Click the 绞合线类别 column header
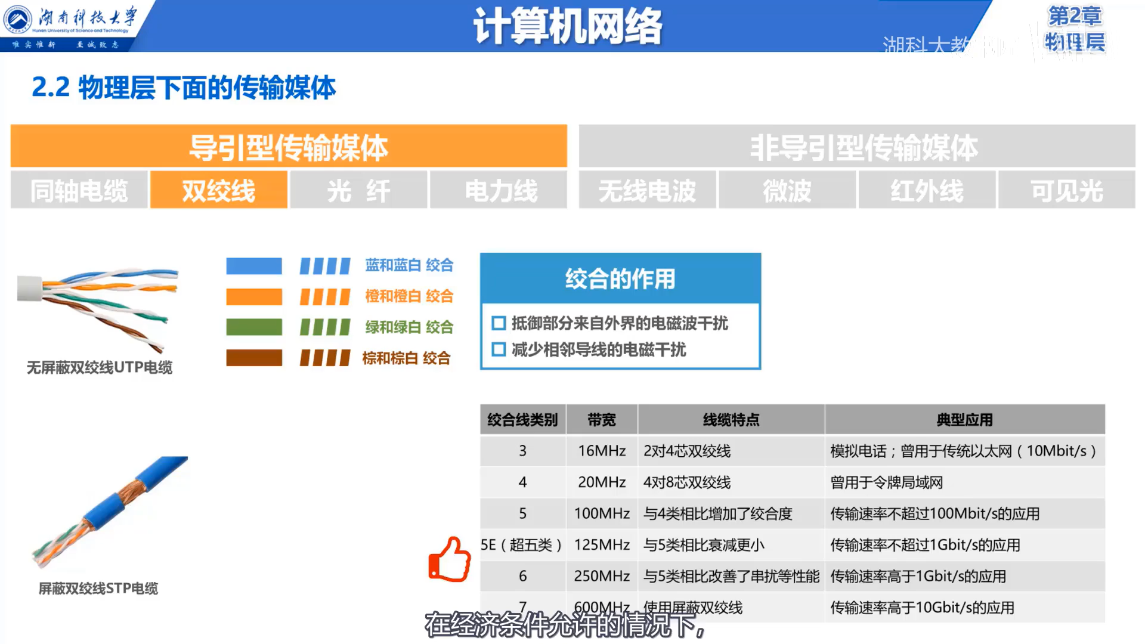The image size is (1145, 644). [x=522, y=420]
